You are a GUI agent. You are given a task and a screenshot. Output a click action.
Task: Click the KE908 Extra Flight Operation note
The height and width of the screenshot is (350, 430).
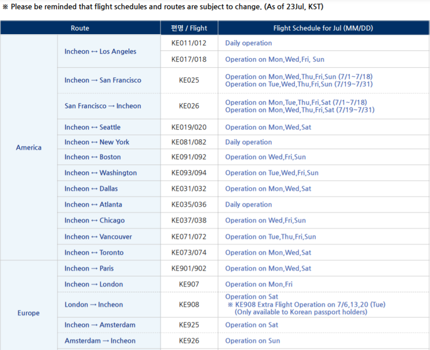(307, 304)
